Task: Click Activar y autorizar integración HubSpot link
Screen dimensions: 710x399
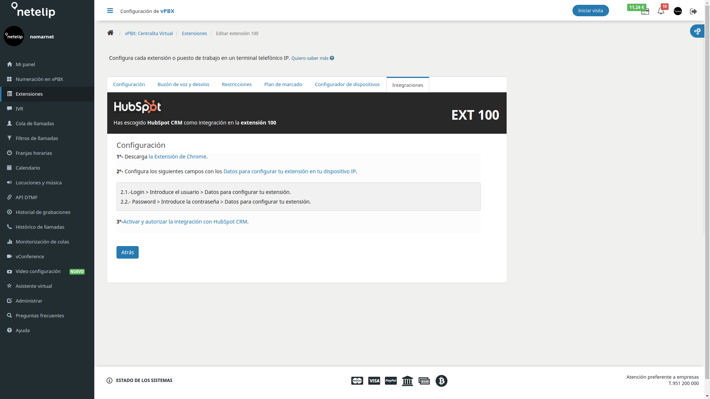Action: [185, 222]
